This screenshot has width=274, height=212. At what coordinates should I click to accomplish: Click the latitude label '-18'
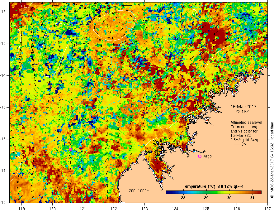coord(3,203)
